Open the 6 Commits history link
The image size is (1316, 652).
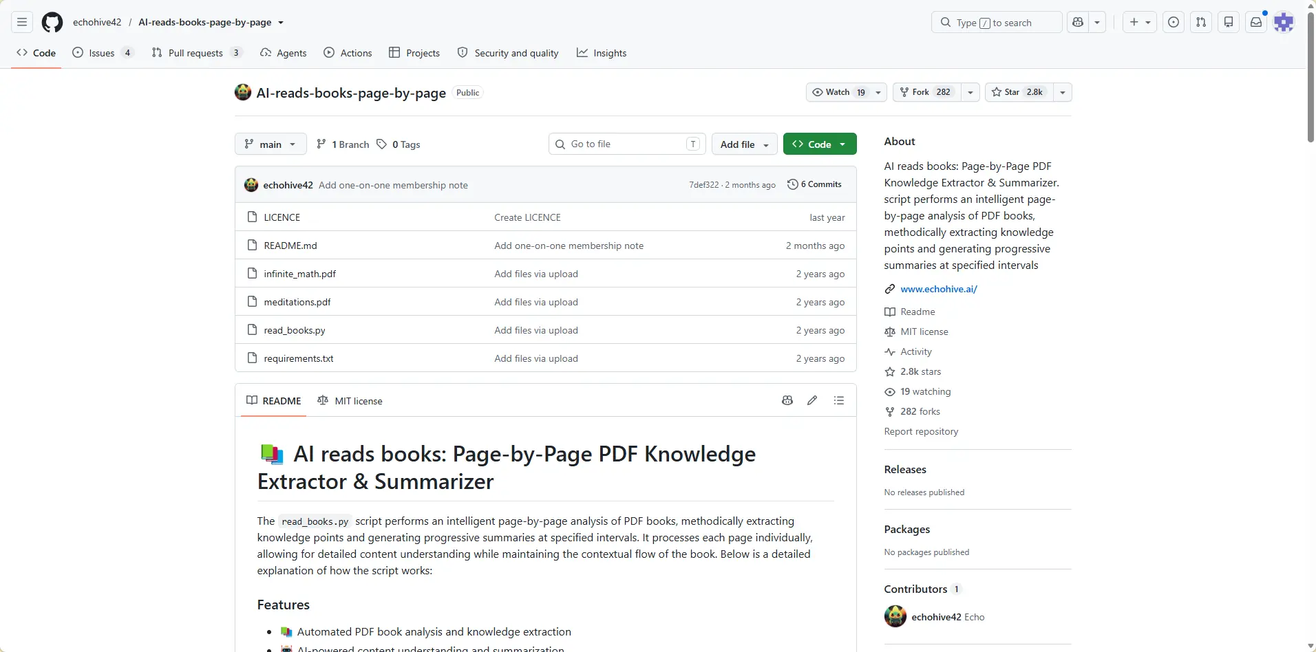coord(814,184)
